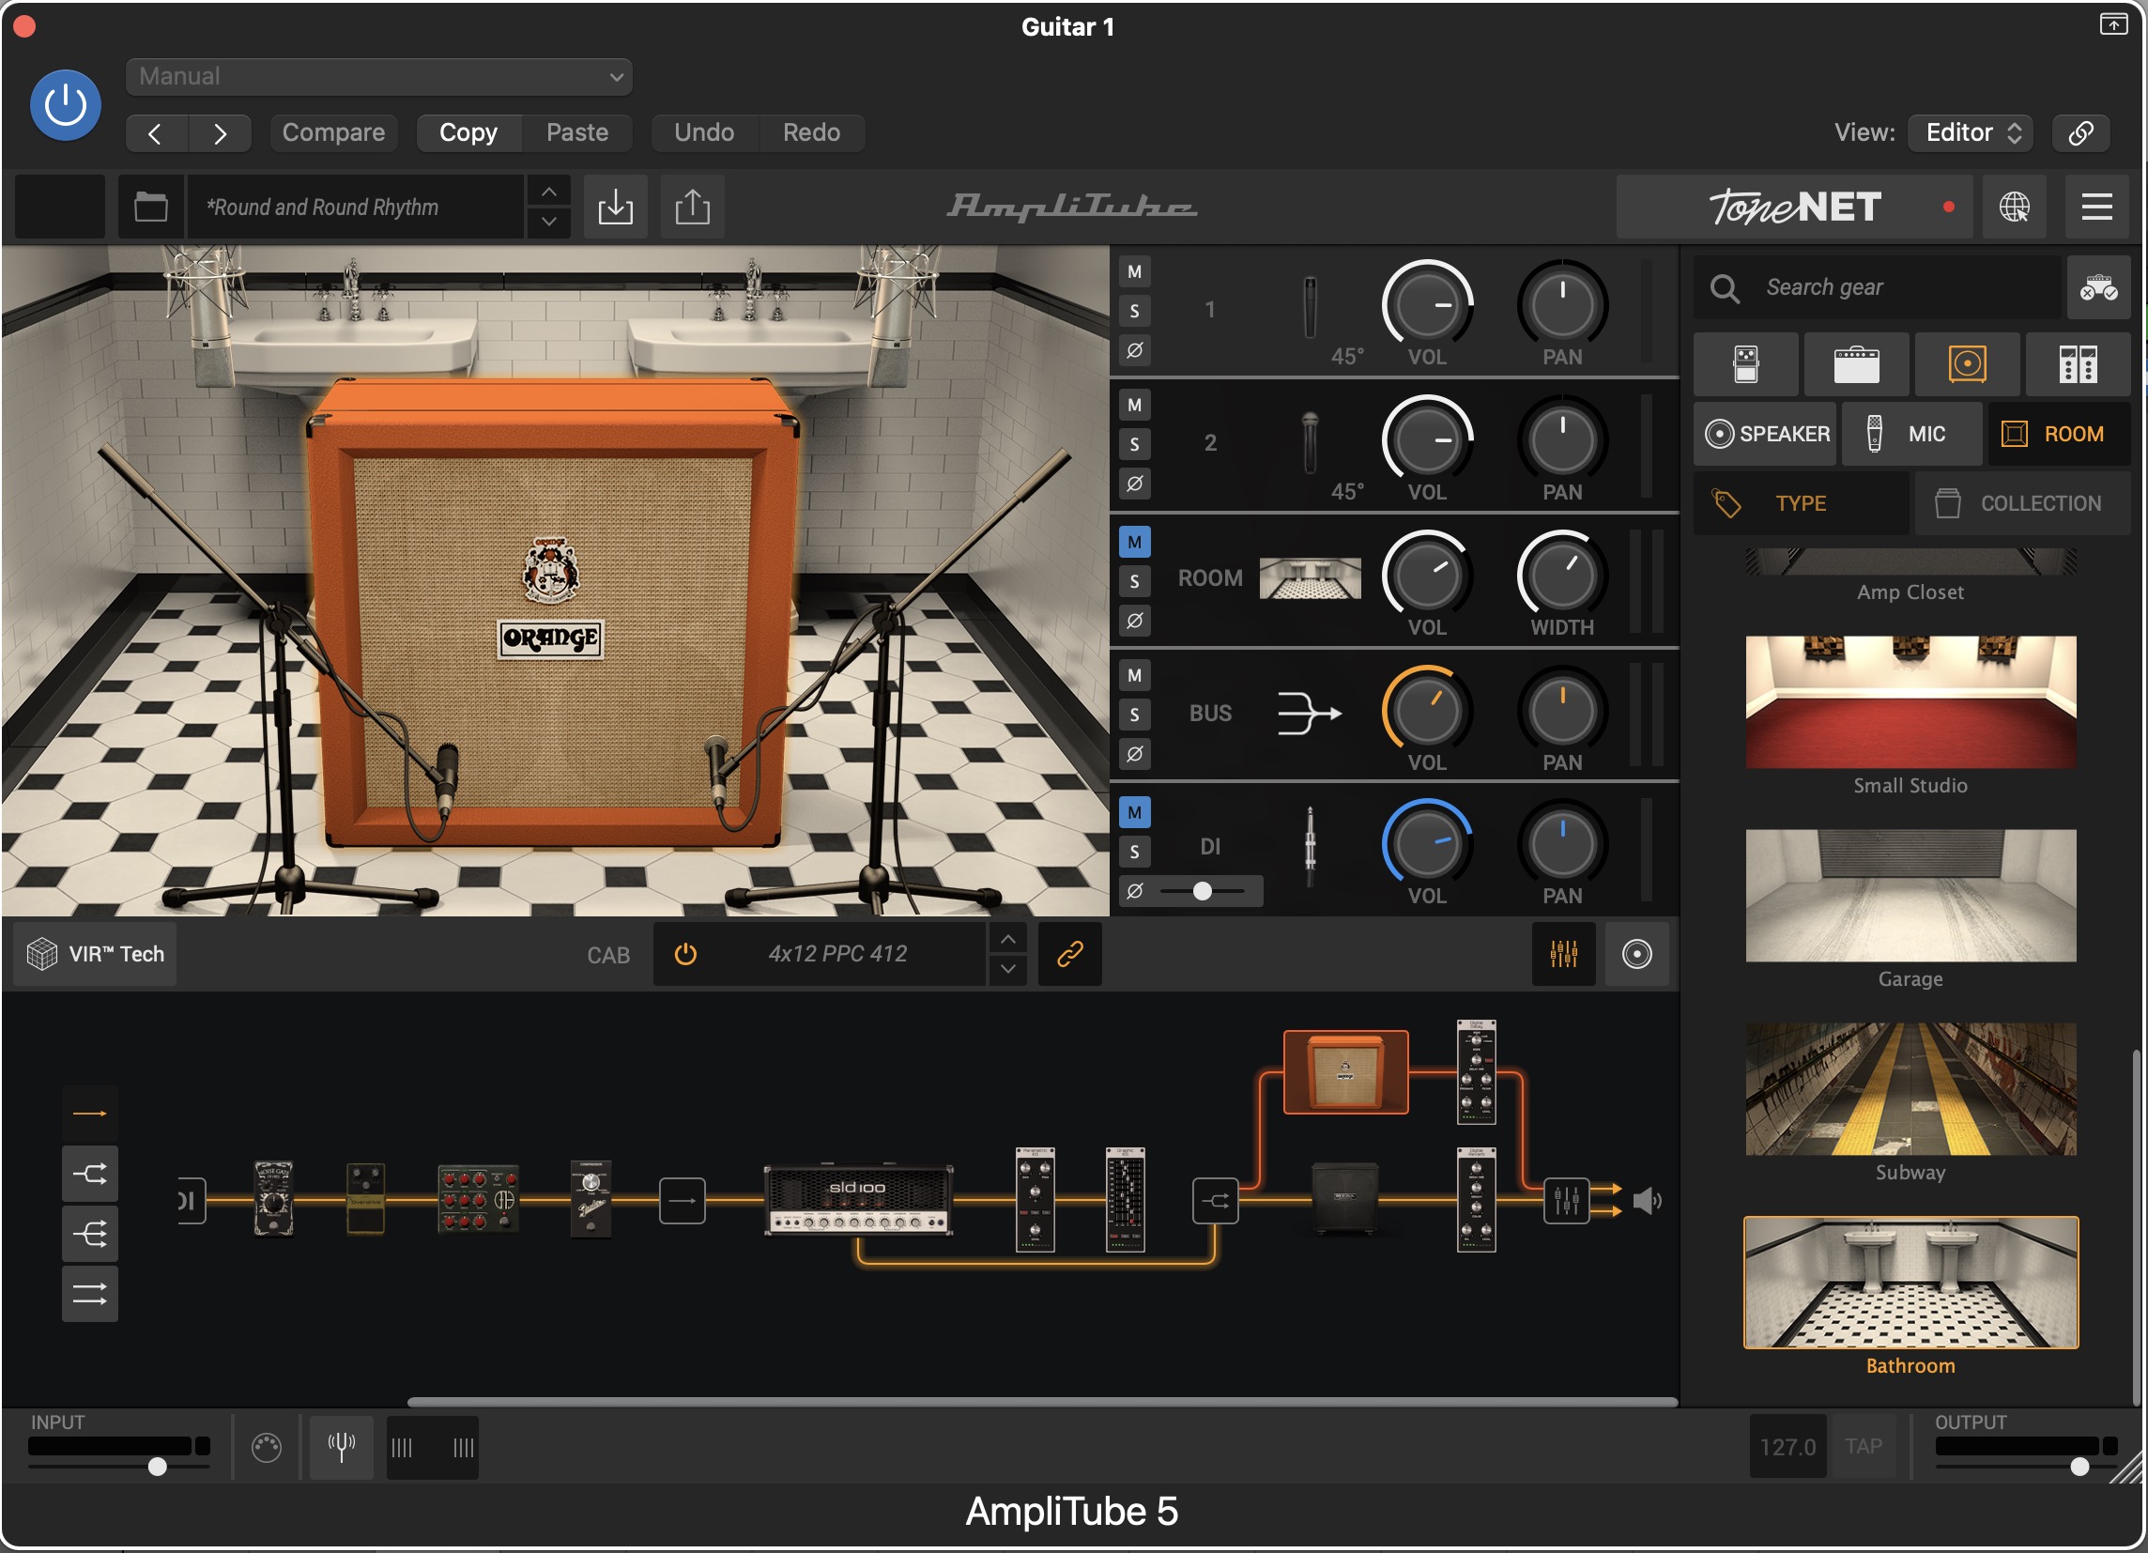Click the Compare button
This screenshot has width=2148, height=1553.
point(333,132)
